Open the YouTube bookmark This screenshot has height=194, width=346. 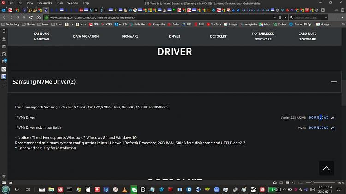214,24
